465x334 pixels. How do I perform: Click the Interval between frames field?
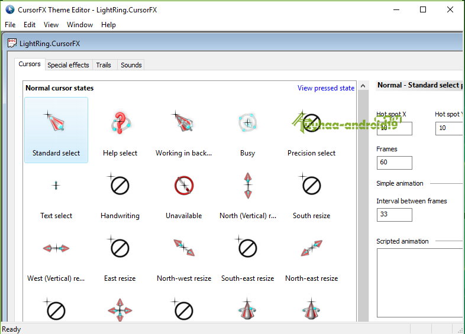point(394,215)
